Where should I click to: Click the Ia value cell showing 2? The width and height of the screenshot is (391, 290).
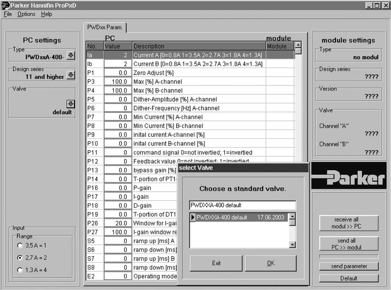(118, 55)
